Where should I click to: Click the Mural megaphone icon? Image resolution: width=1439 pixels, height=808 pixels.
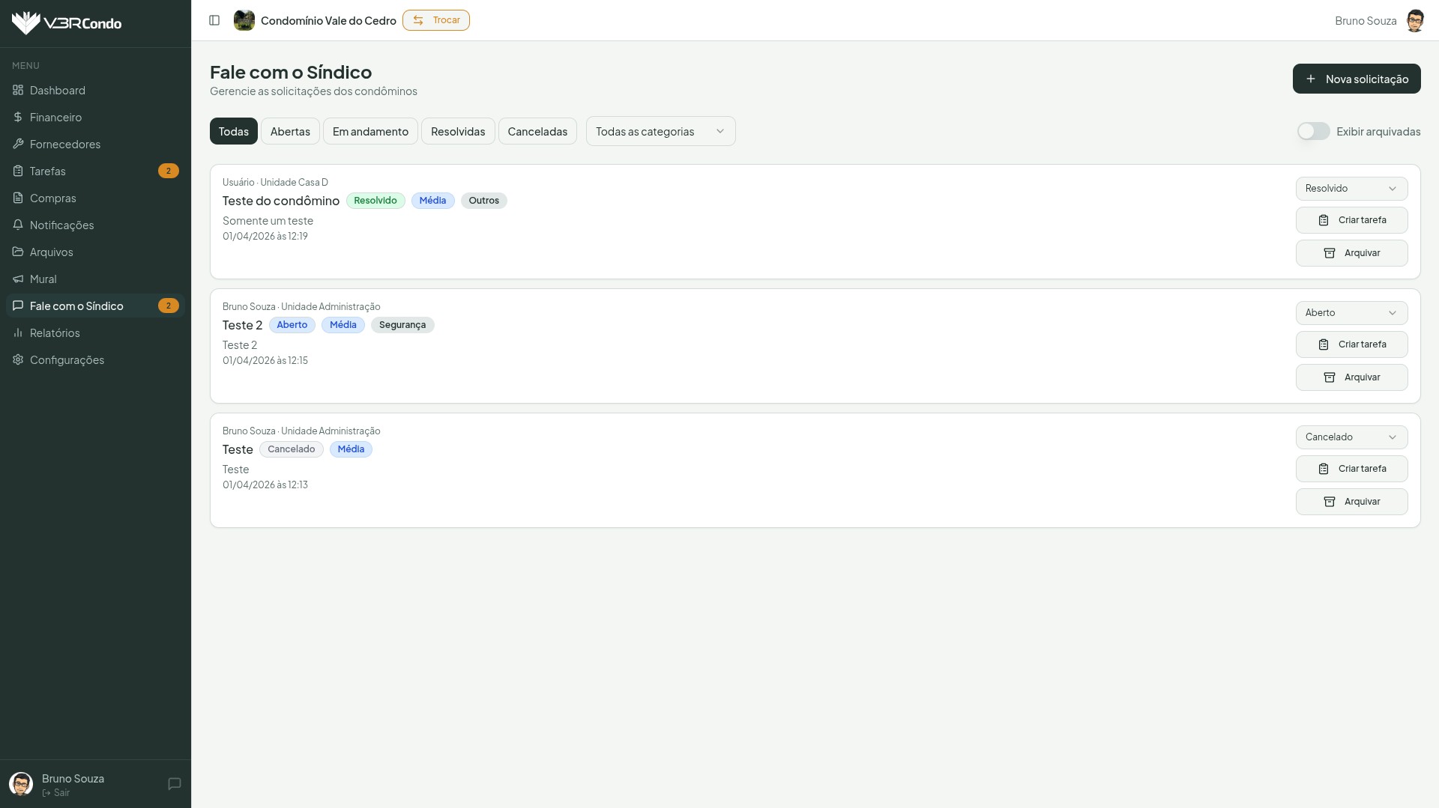point(18,279)
